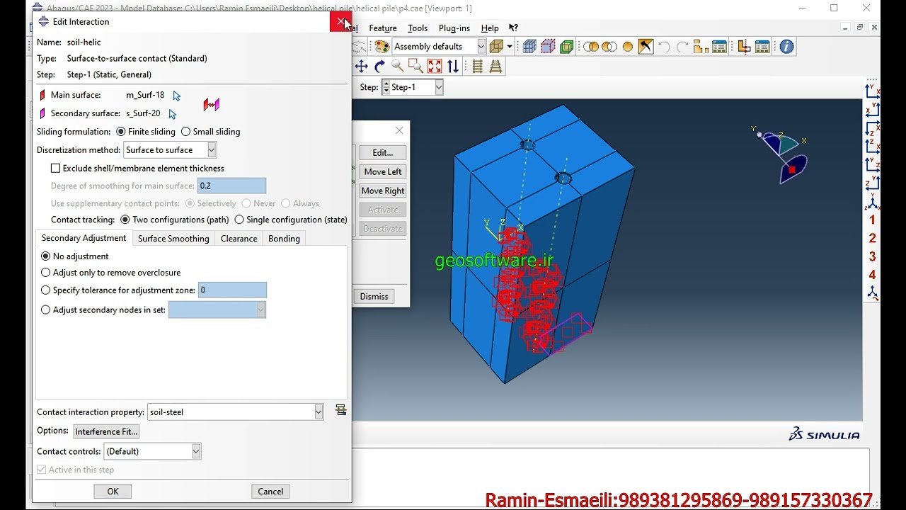The width and height of the screenshot is (906, 510).
Task: Select Single configuration (state) tracking
Action: click(239, 220)
